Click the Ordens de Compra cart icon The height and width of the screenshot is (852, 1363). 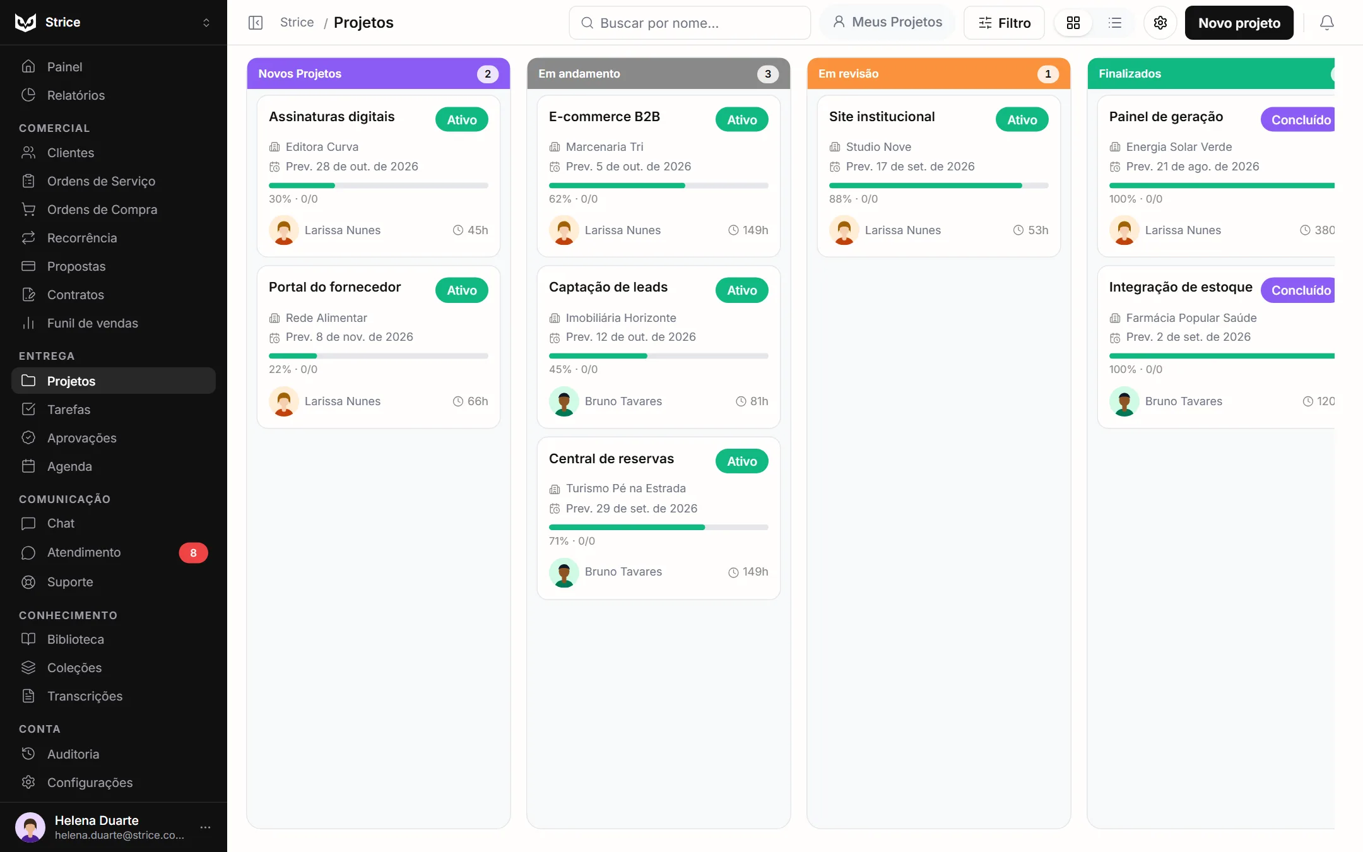pos(28,209)
